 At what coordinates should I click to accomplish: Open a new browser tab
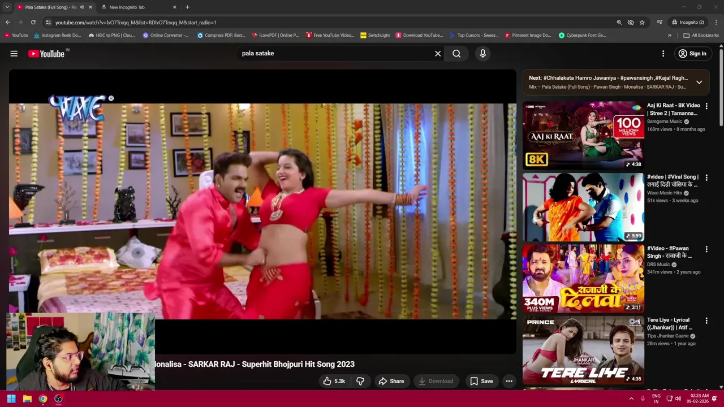187,7
